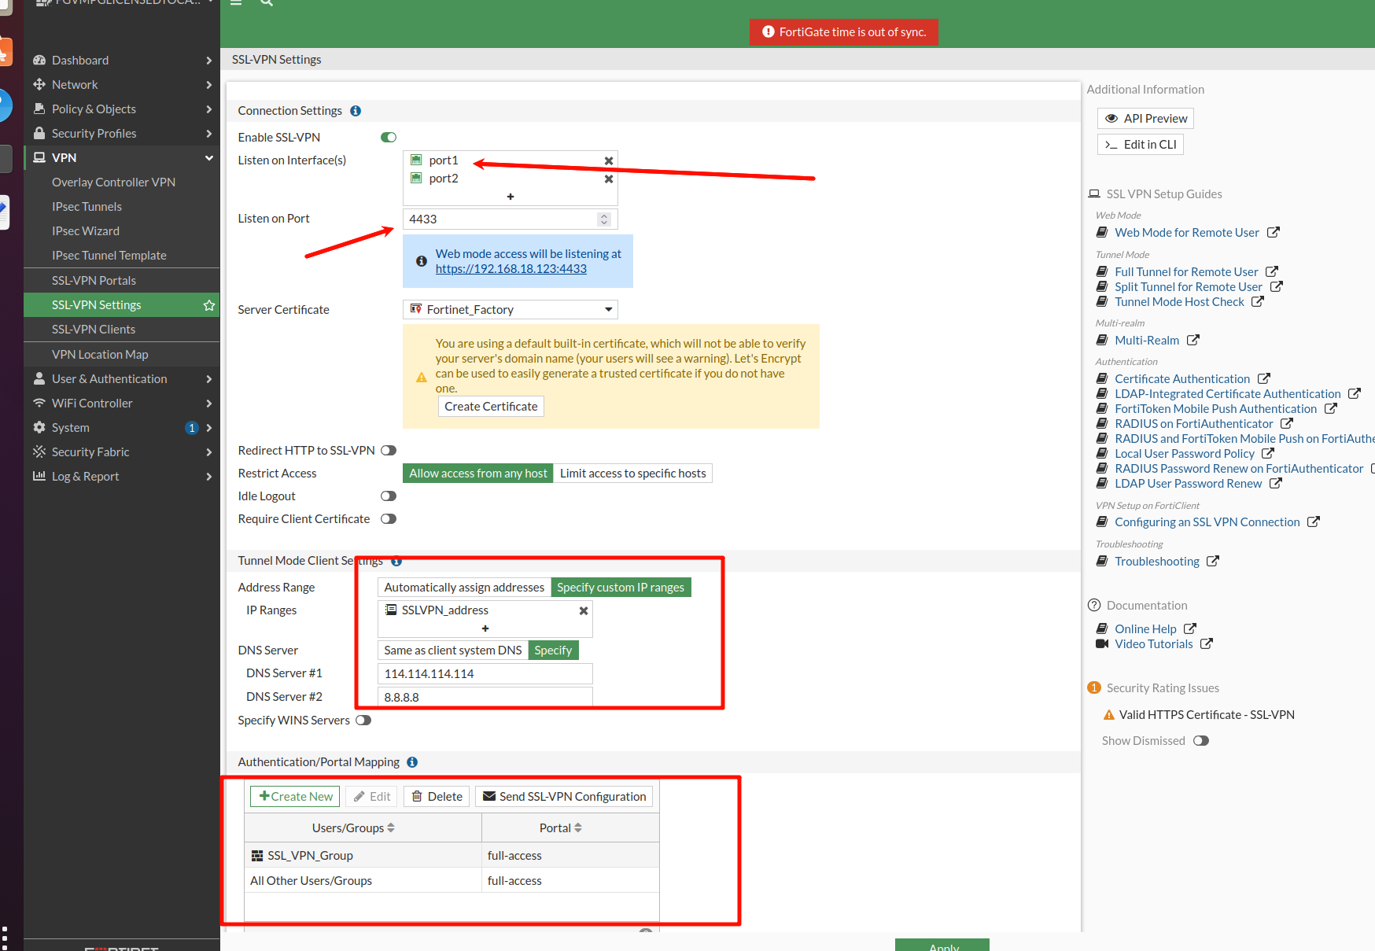Click the Listen on Port stepper arrows
1375x951 pixels.
point(604,219)
